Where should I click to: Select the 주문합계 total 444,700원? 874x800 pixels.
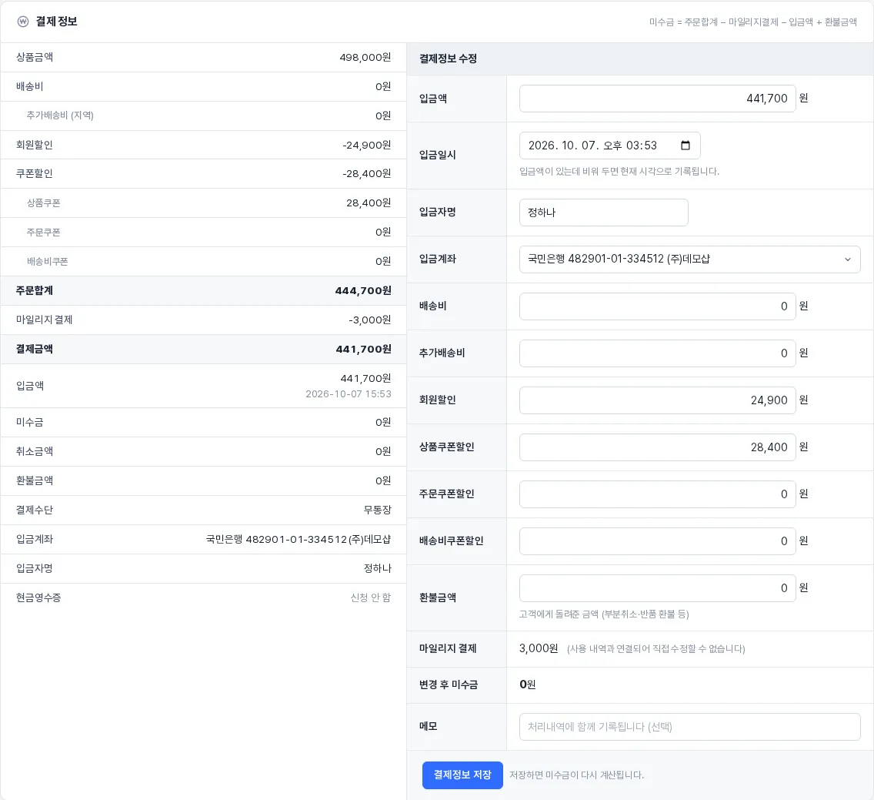(x=363, y=290)
